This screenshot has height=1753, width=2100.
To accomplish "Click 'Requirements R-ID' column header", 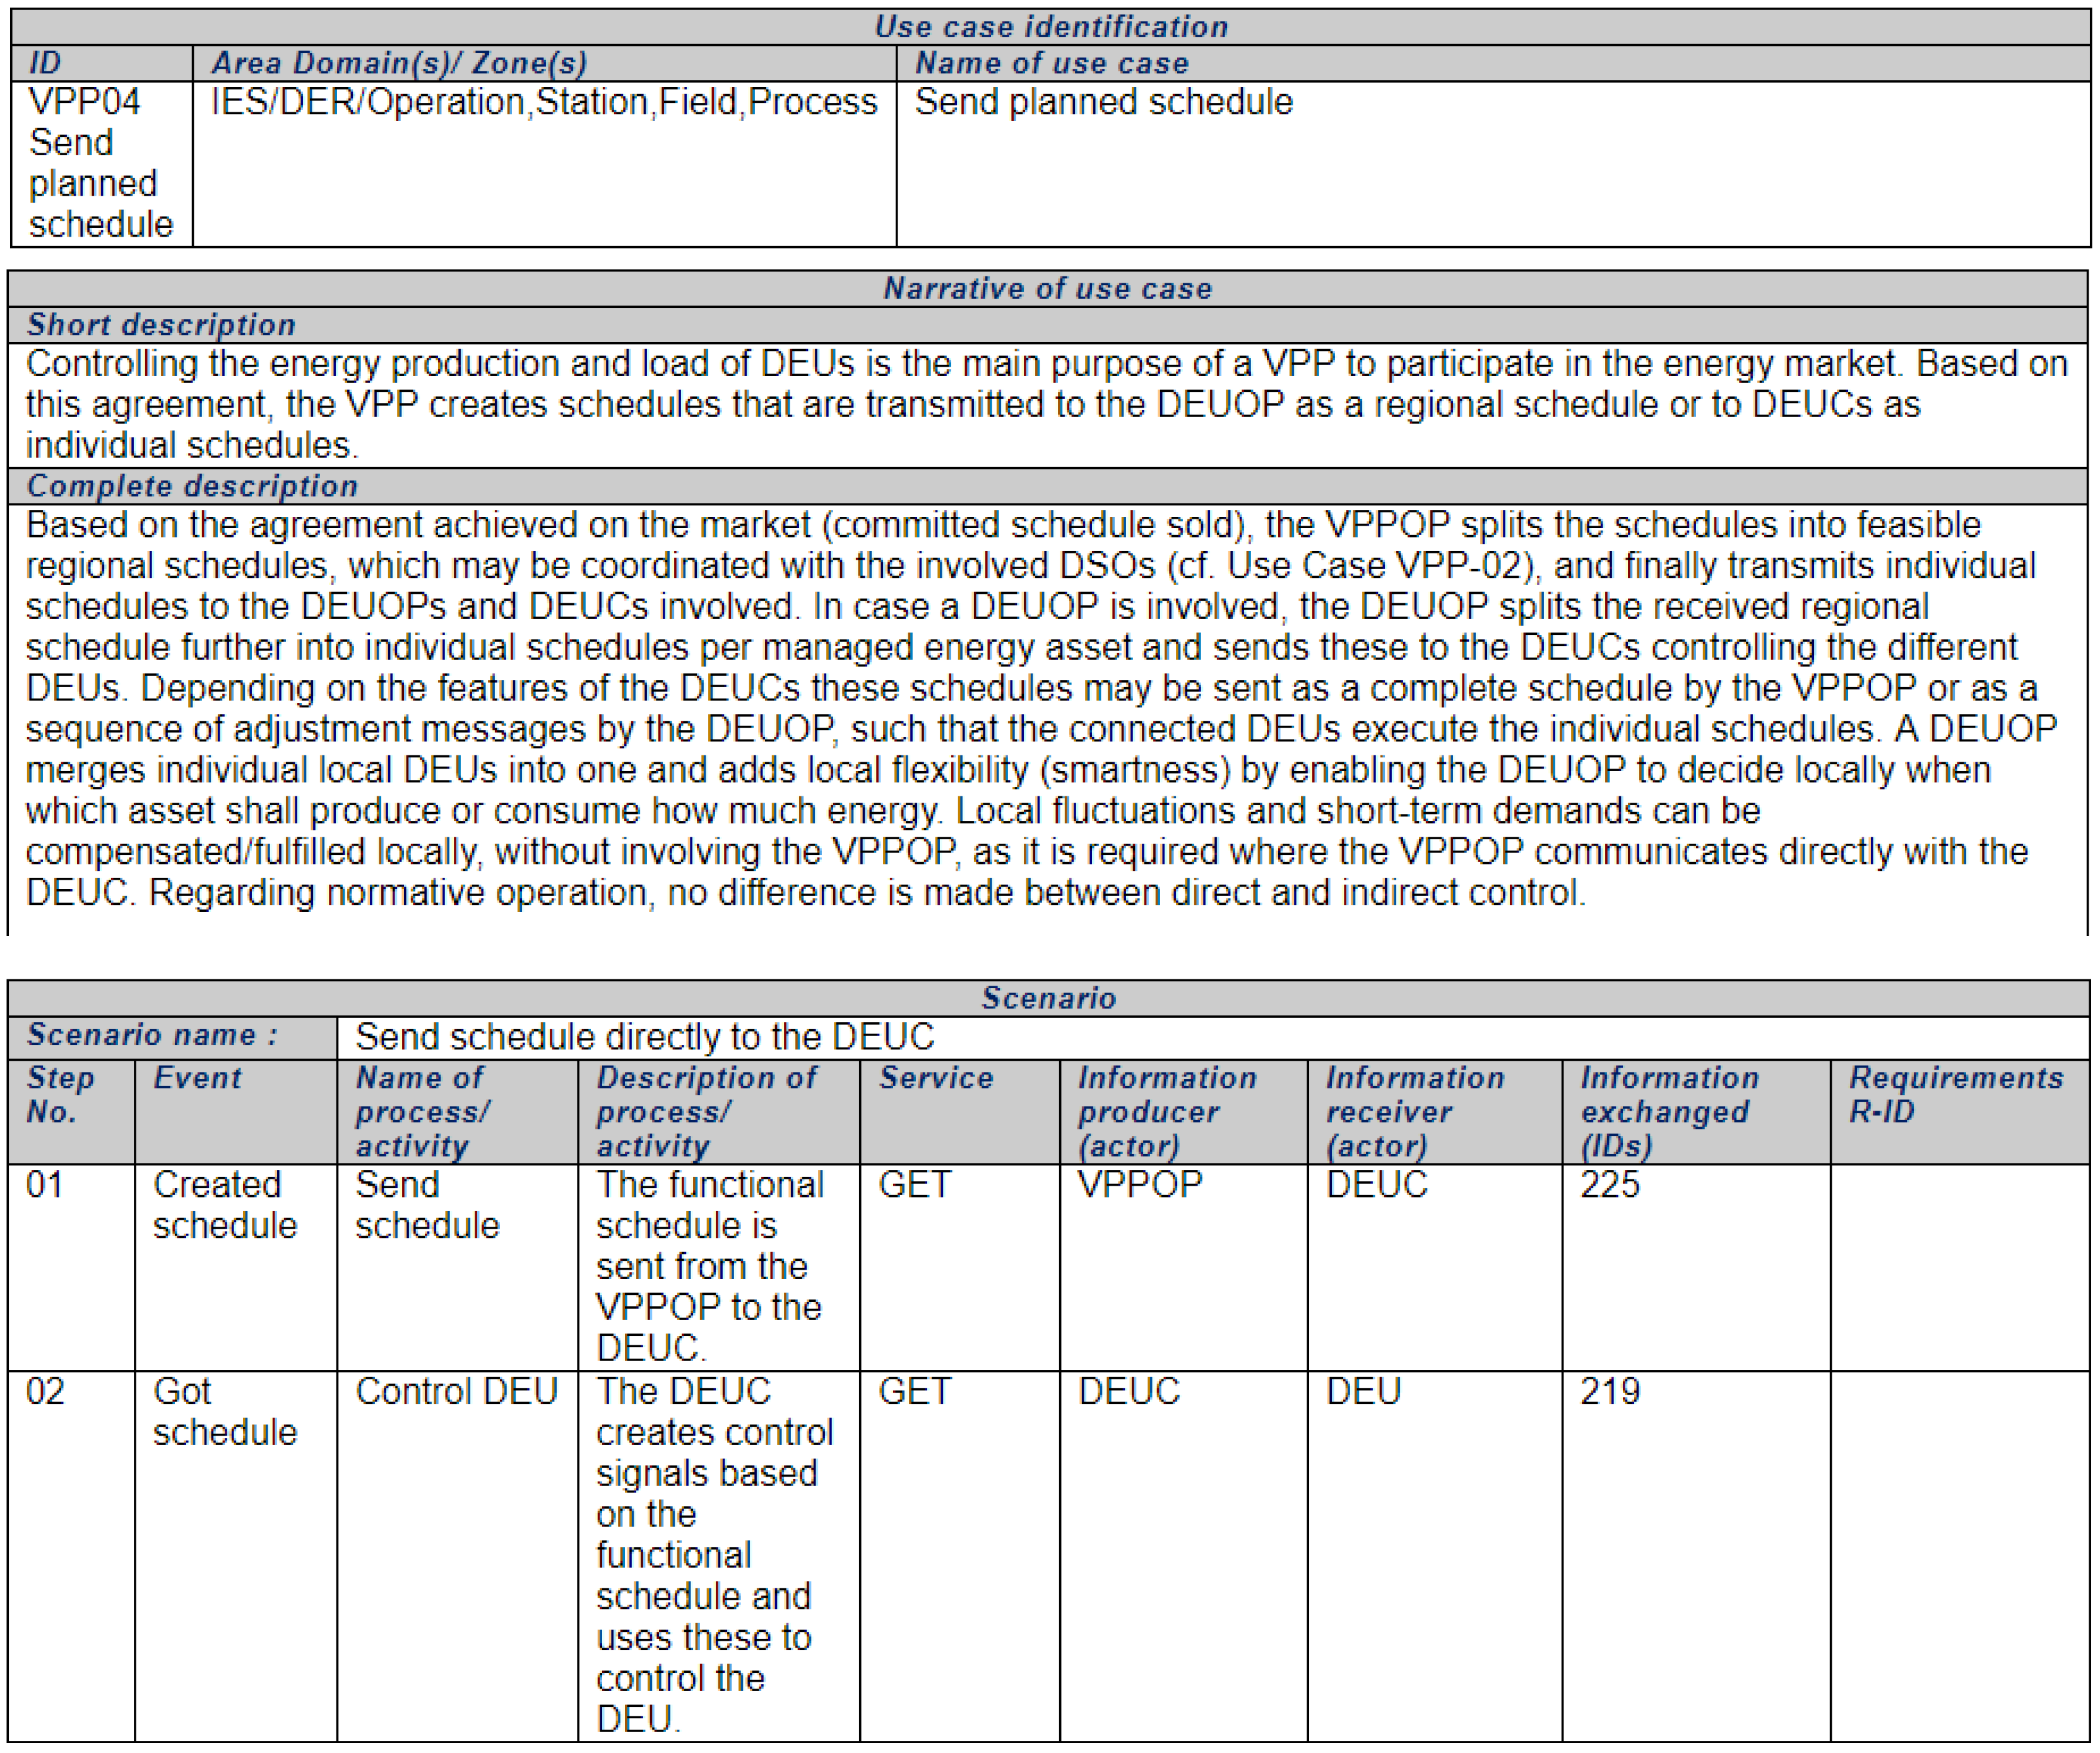I will coord(1955,1095).
